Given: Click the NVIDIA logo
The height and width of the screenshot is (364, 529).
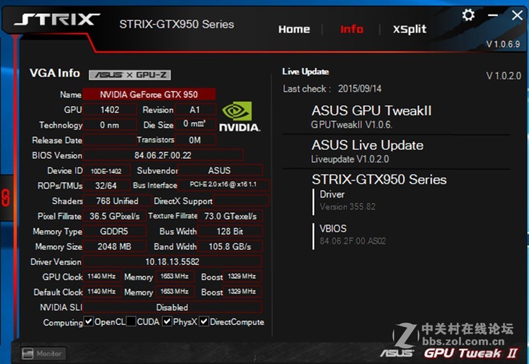Looking at the screenshot, I should pos(239,117).
